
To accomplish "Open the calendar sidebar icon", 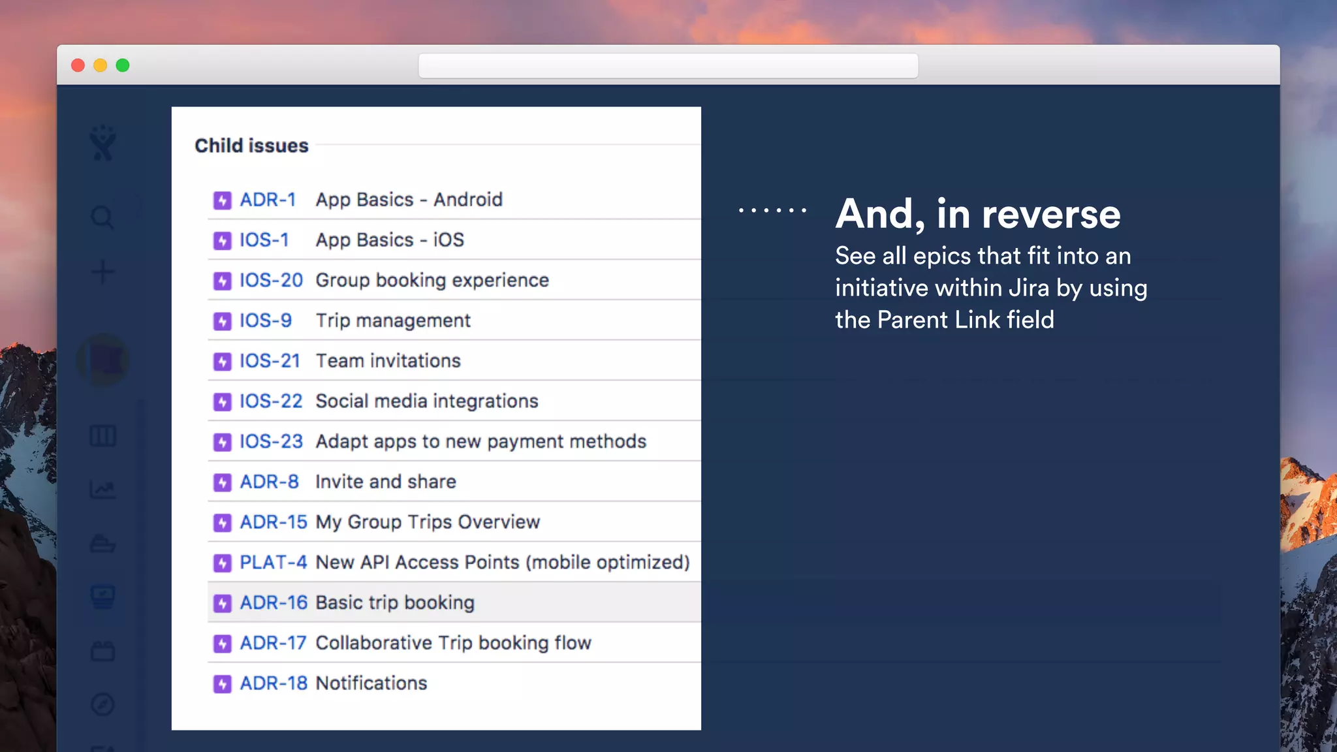I will 102,651.
